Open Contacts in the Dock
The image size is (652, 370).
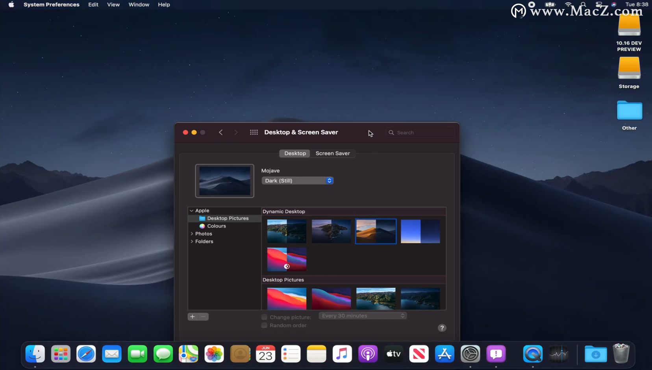(240, 354)
